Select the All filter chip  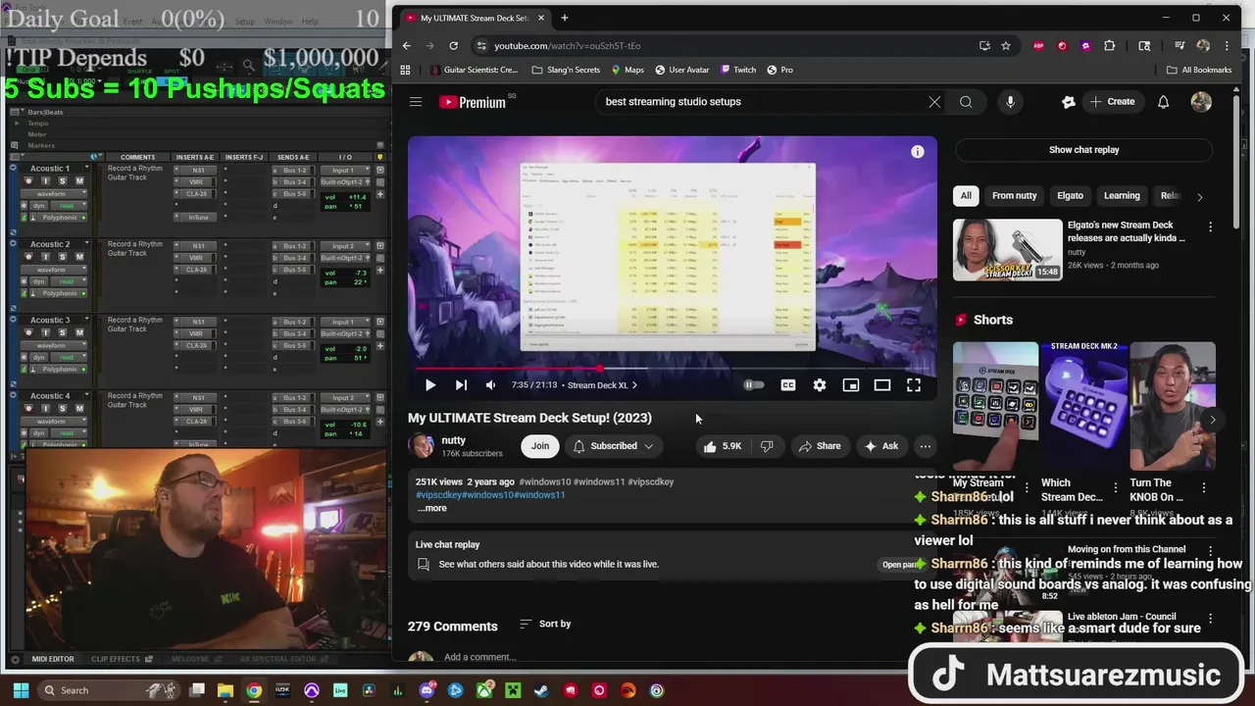[966, 196]
